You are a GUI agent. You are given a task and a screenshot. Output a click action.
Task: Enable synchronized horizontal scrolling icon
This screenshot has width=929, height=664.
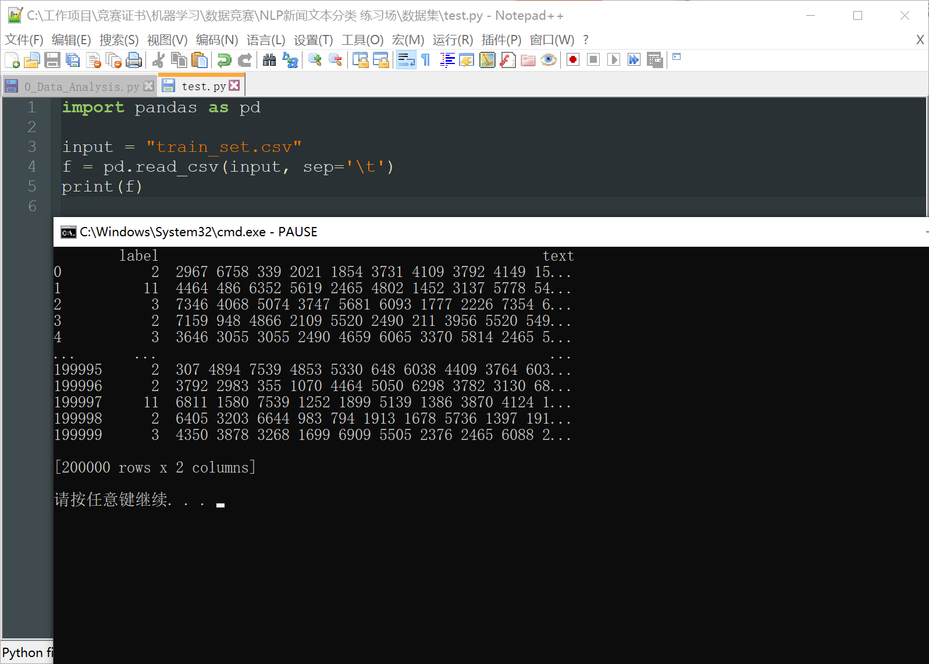tap(381, 60)
